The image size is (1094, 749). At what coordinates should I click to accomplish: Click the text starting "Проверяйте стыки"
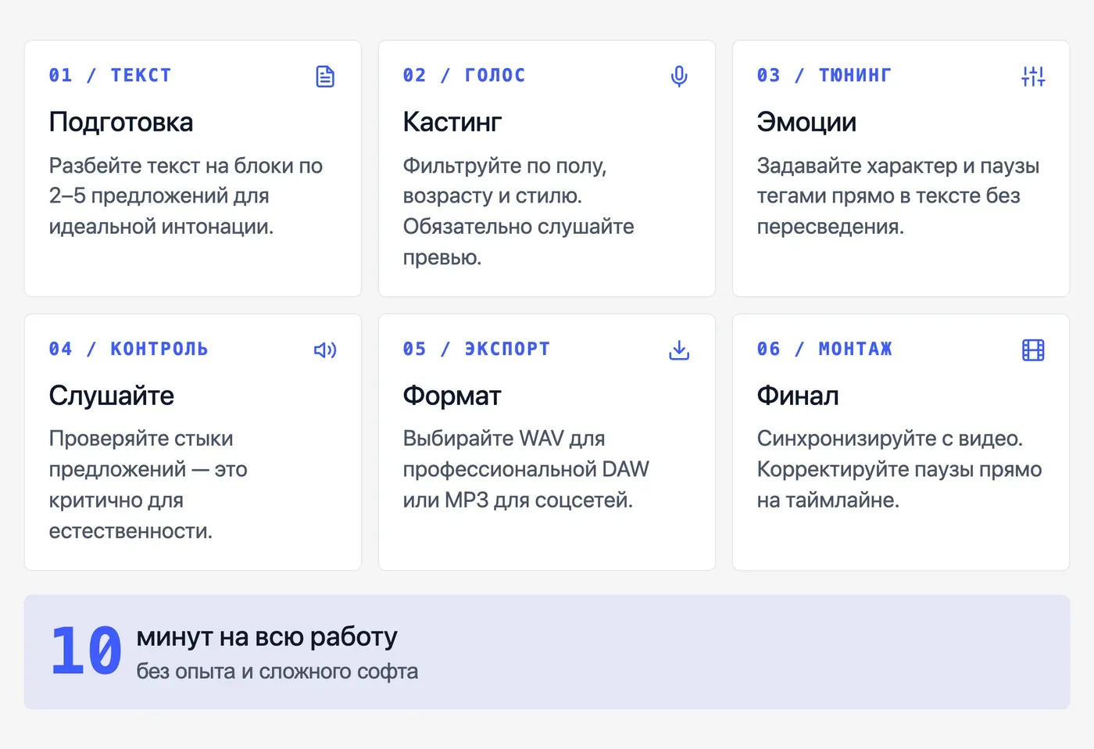(x=148, y=485)
